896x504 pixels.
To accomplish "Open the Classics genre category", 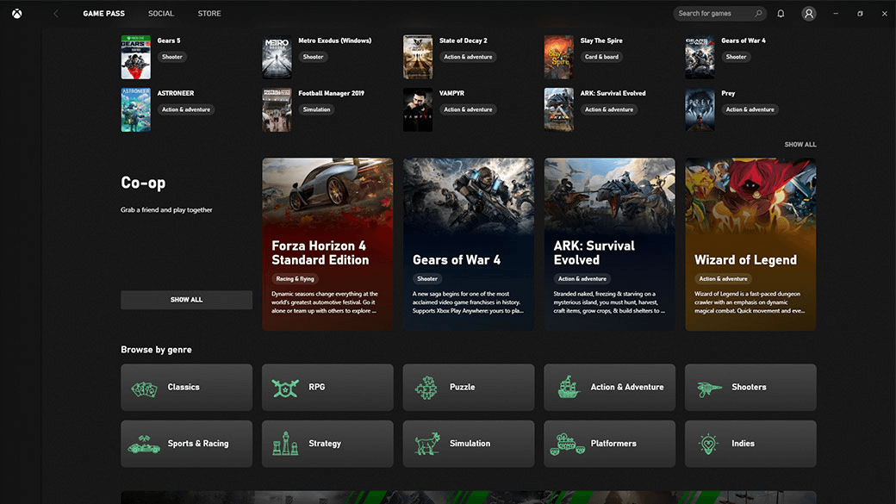I will pyautogui.click(x=186, y=387).
